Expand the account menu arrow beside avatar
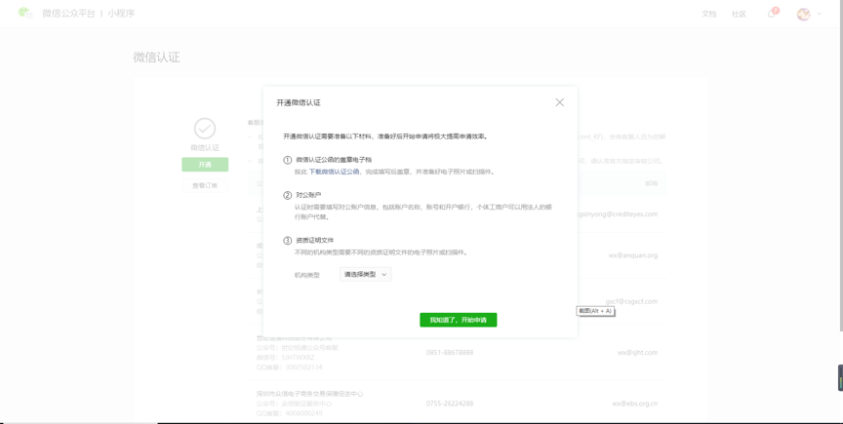 click(820, 14)
